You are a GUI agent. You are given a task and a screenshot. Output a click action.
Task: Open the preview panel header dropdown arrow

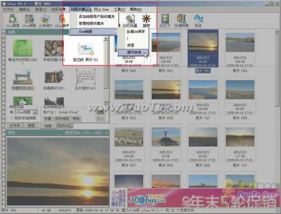click(x=106, y=133)
